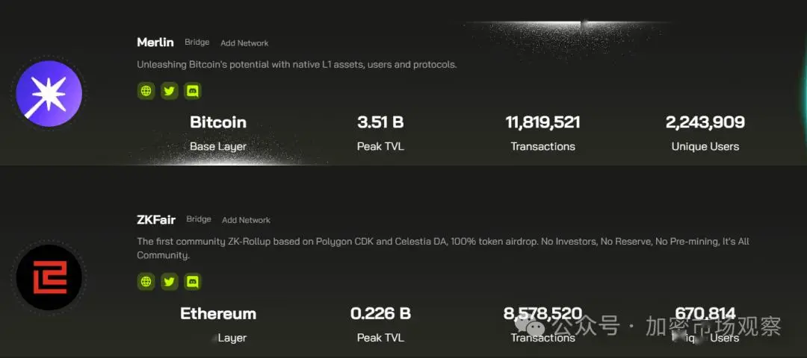Click Add Network for Merlin
The width and height of the screenshot is (807, 358).
[x=244, y=43]
